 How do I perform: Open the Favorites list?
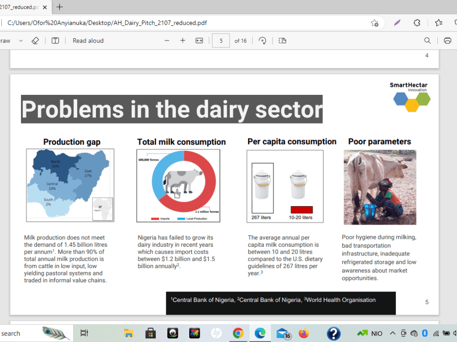pyautogui.click(x=438, y=23)
